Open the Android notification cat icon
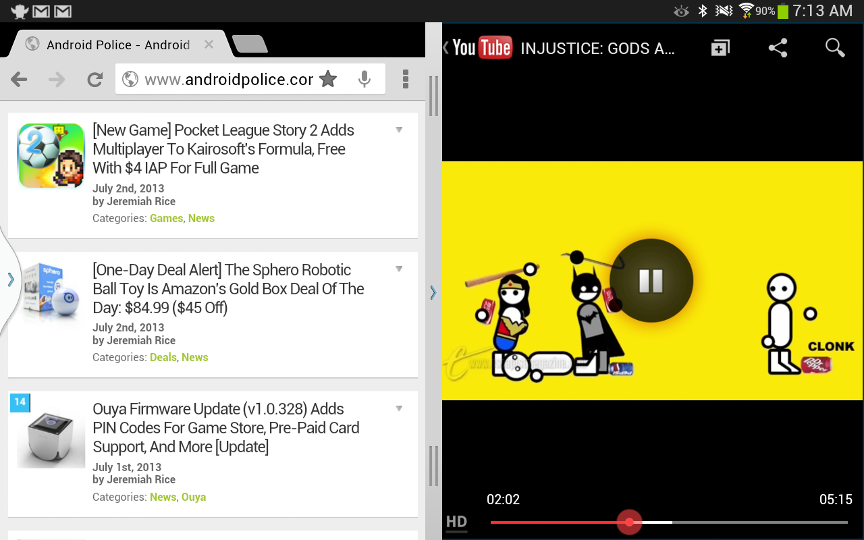The image size is (864, 540). pos(20,11)
